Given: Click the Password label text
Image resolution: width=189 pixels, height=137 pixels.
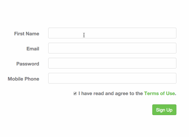Looking at the screenshot, I should click(x=28, y=64).
